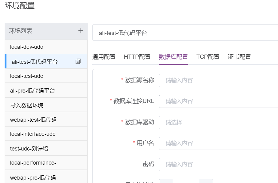Pick local-interface-udc from the list
This screenshot has height=183, width=278.
(x=33, y=134)
